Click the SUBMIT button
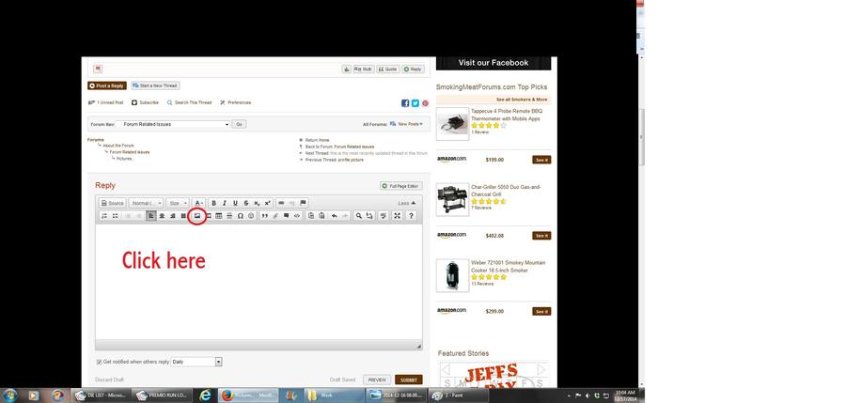The image size is (846, 403). (x=409, y=380)
